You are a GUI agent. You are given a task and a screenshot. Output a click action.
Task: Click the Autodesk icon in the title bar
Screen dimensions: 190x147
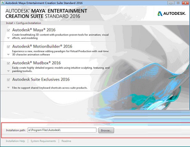3,3
